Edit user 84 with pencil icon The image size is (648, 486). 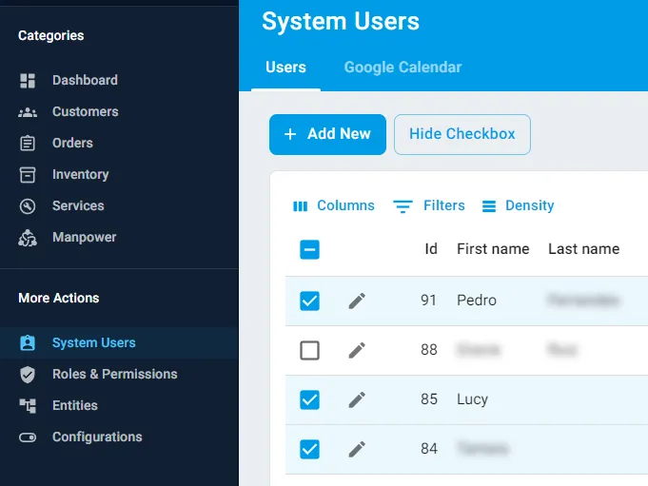(x=357, y=449)
